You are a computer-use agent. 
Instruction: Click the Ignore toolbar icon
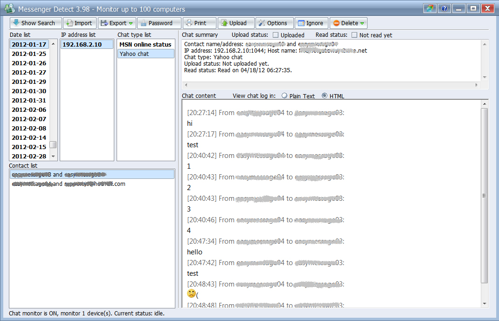point(300,23)
